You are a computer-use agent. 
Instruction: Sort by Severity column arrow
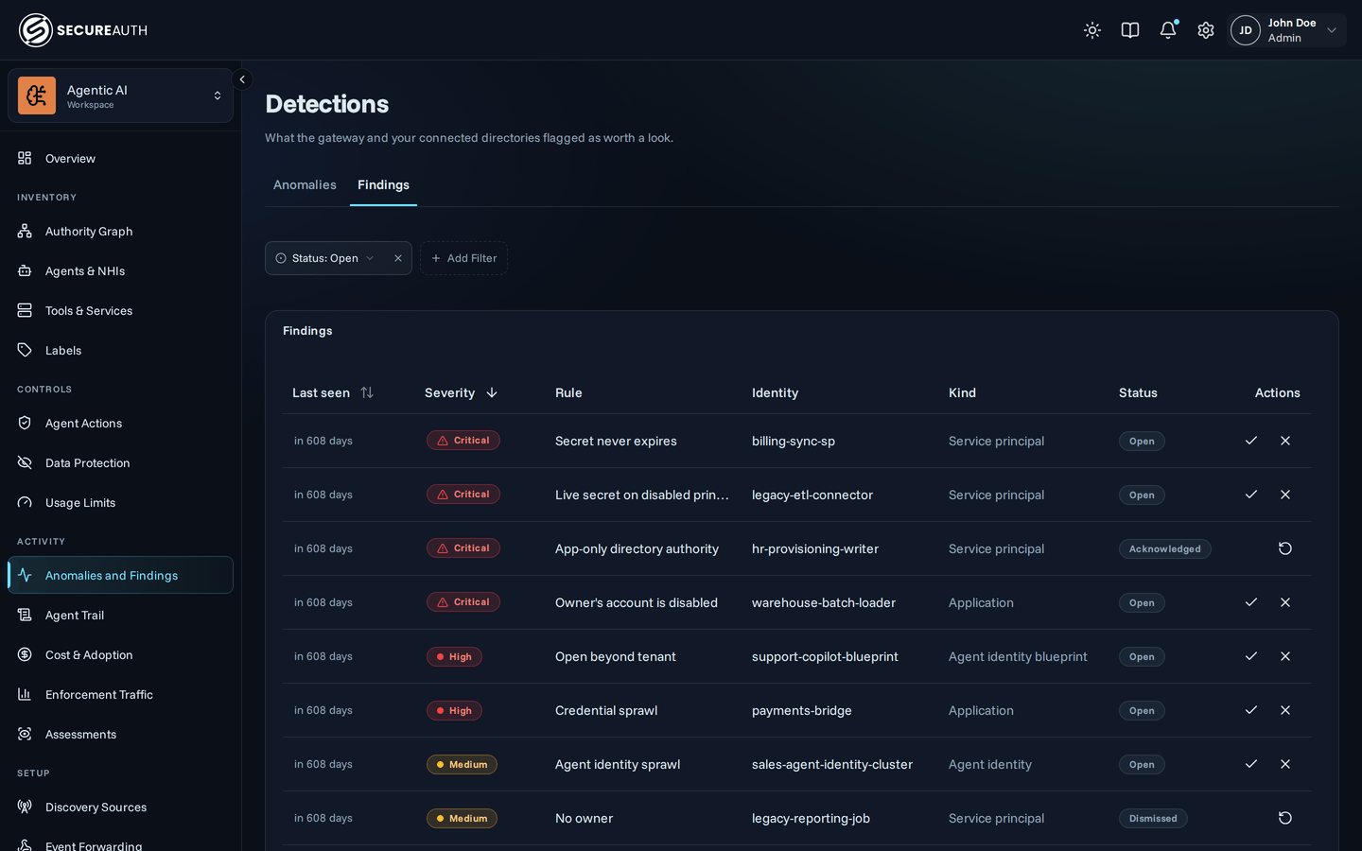pos(492,392)
